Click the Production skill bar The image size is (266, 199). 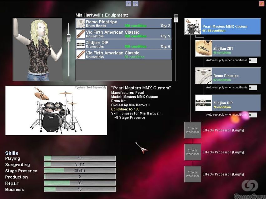click(x=80, y=177)
